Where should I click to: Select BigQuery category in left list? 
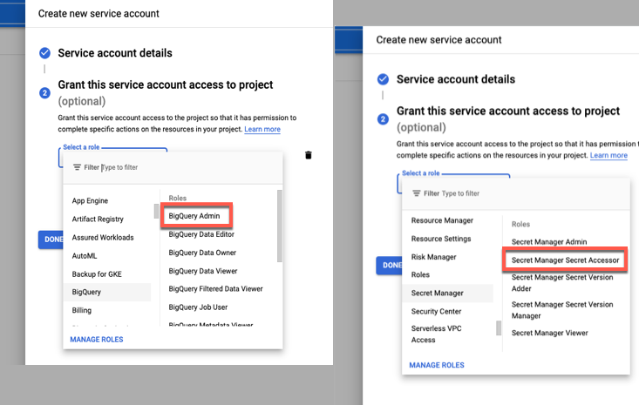pos(106,292)
